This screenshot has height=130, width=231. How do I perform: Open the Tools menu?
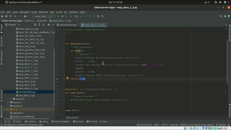pyautogui.click(x=59, y=12)
